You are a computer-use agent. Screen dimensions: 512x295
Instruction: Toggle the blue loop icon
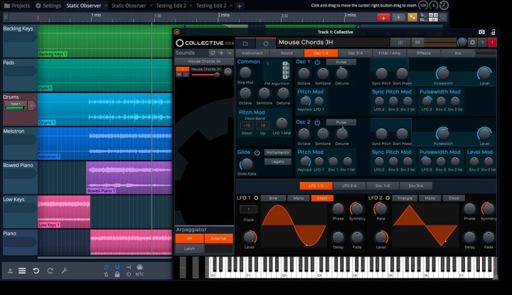pyautogui.click(x=106, y=267)
